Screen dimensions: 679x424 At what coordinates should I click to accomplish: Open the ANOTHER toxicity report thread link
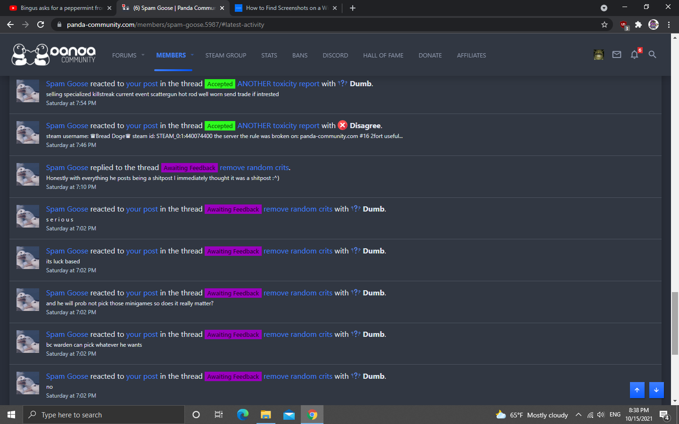pyautogui.click(x=278, y=84)
